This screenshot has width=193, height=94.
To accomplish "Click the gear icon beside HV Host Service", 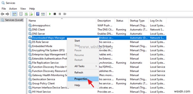I will tap(30, 91).
